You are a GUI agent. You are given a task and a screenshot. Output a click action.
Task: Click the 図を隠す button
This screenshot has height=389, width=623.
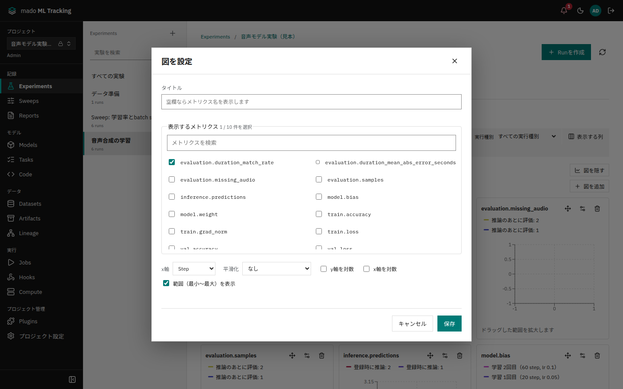[x=589, y=170]
